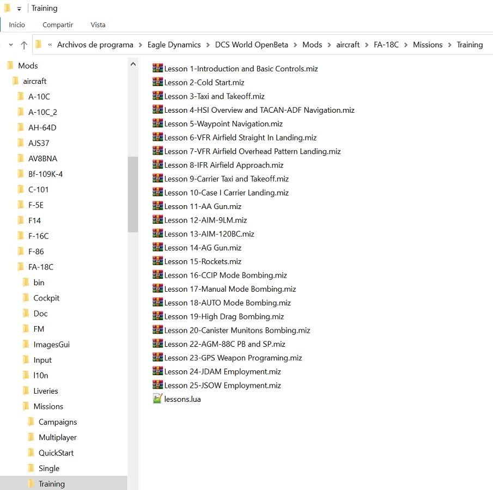Click Archivos de programa breadcrumb
This screenshot has height=490, width=493.
tap(95, 45)
